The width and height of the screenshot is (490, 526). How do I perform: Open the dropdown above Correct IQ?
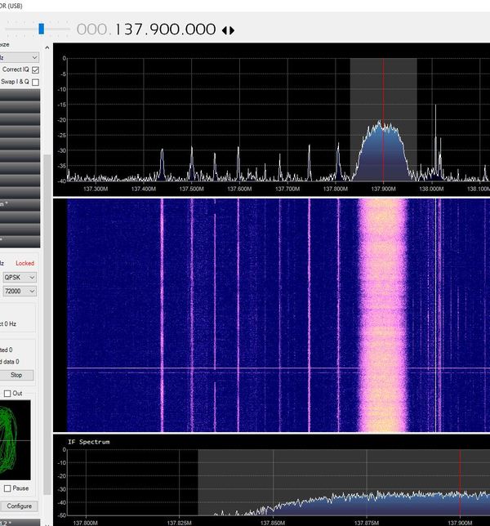[x=20, y=58]
